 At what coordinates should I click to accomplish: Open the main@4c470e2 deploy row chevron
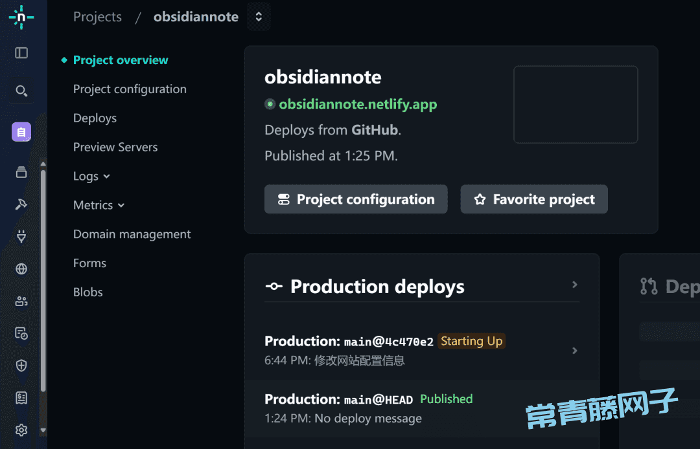pos(575,351)
